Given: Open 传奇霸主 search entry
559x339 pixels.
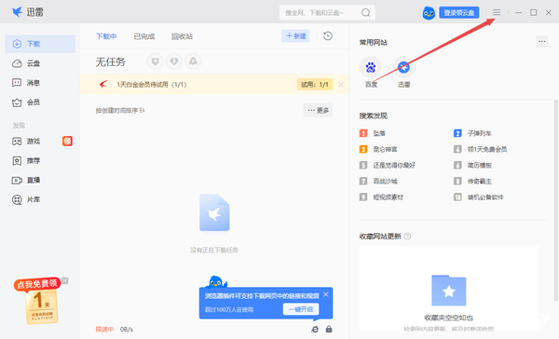Looking at the screenshot, I should [x=472, y=182].
